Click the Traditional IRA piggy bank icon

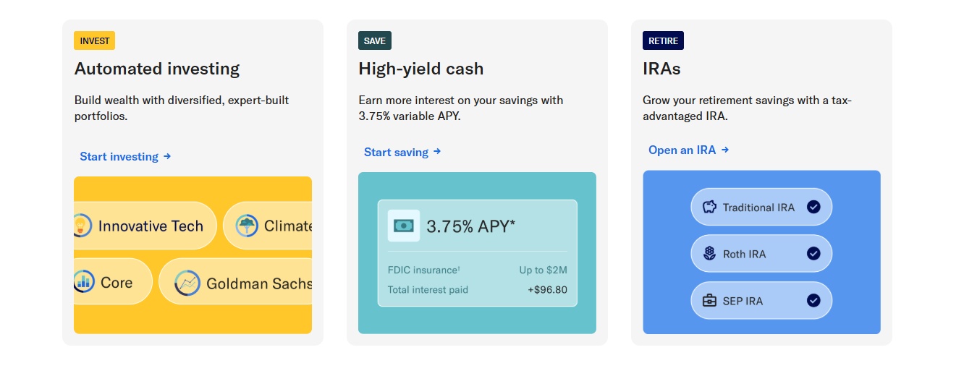click(709, 208)
